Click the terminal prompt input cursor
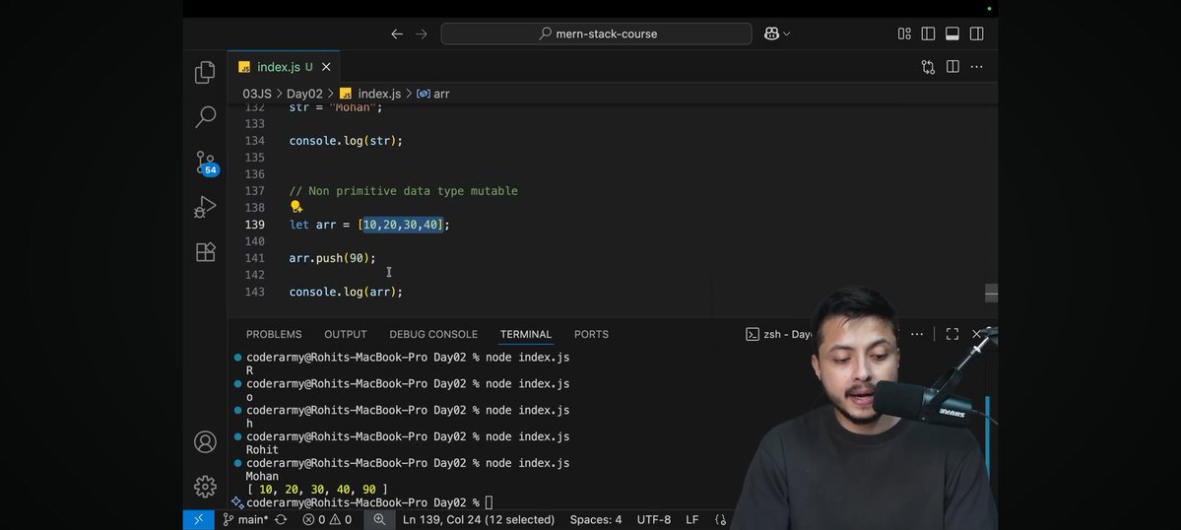The height and width of the screenshot is (530, 1181). click(x=489, y=502)
